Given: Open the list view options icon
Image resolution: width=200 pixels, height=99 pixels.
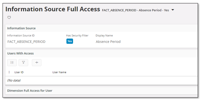Looking at the screenshot, I should (12, 63).
